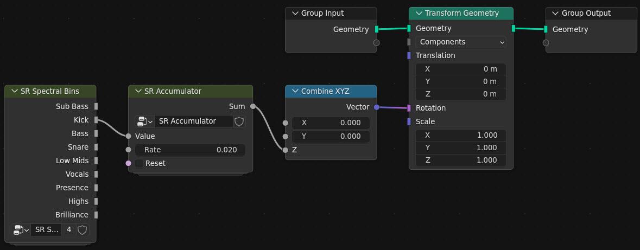The width and height of the screenshot is (640, 250).
Task: Click the Vector output socket on Combine XYZ
Action: coord(376,107)
